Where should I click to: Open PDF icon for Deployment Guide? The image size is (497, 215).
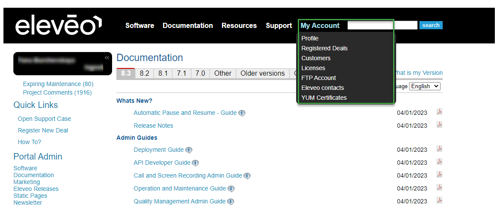[439, 149]
